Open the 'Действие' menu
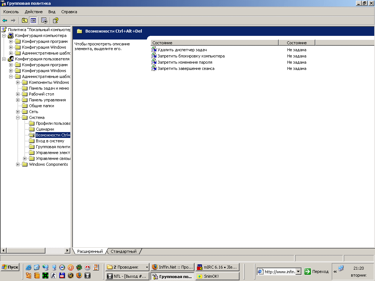The width and height of the screenshot is (375, 281). (34, 12)
